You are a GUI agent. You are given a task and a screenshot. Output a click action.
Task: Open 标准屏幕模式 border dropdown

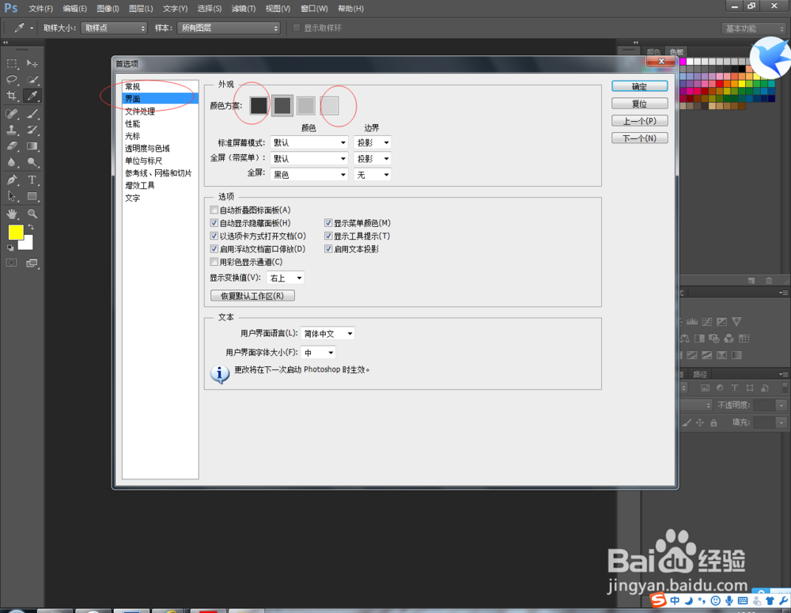click(x=373, y=143)
